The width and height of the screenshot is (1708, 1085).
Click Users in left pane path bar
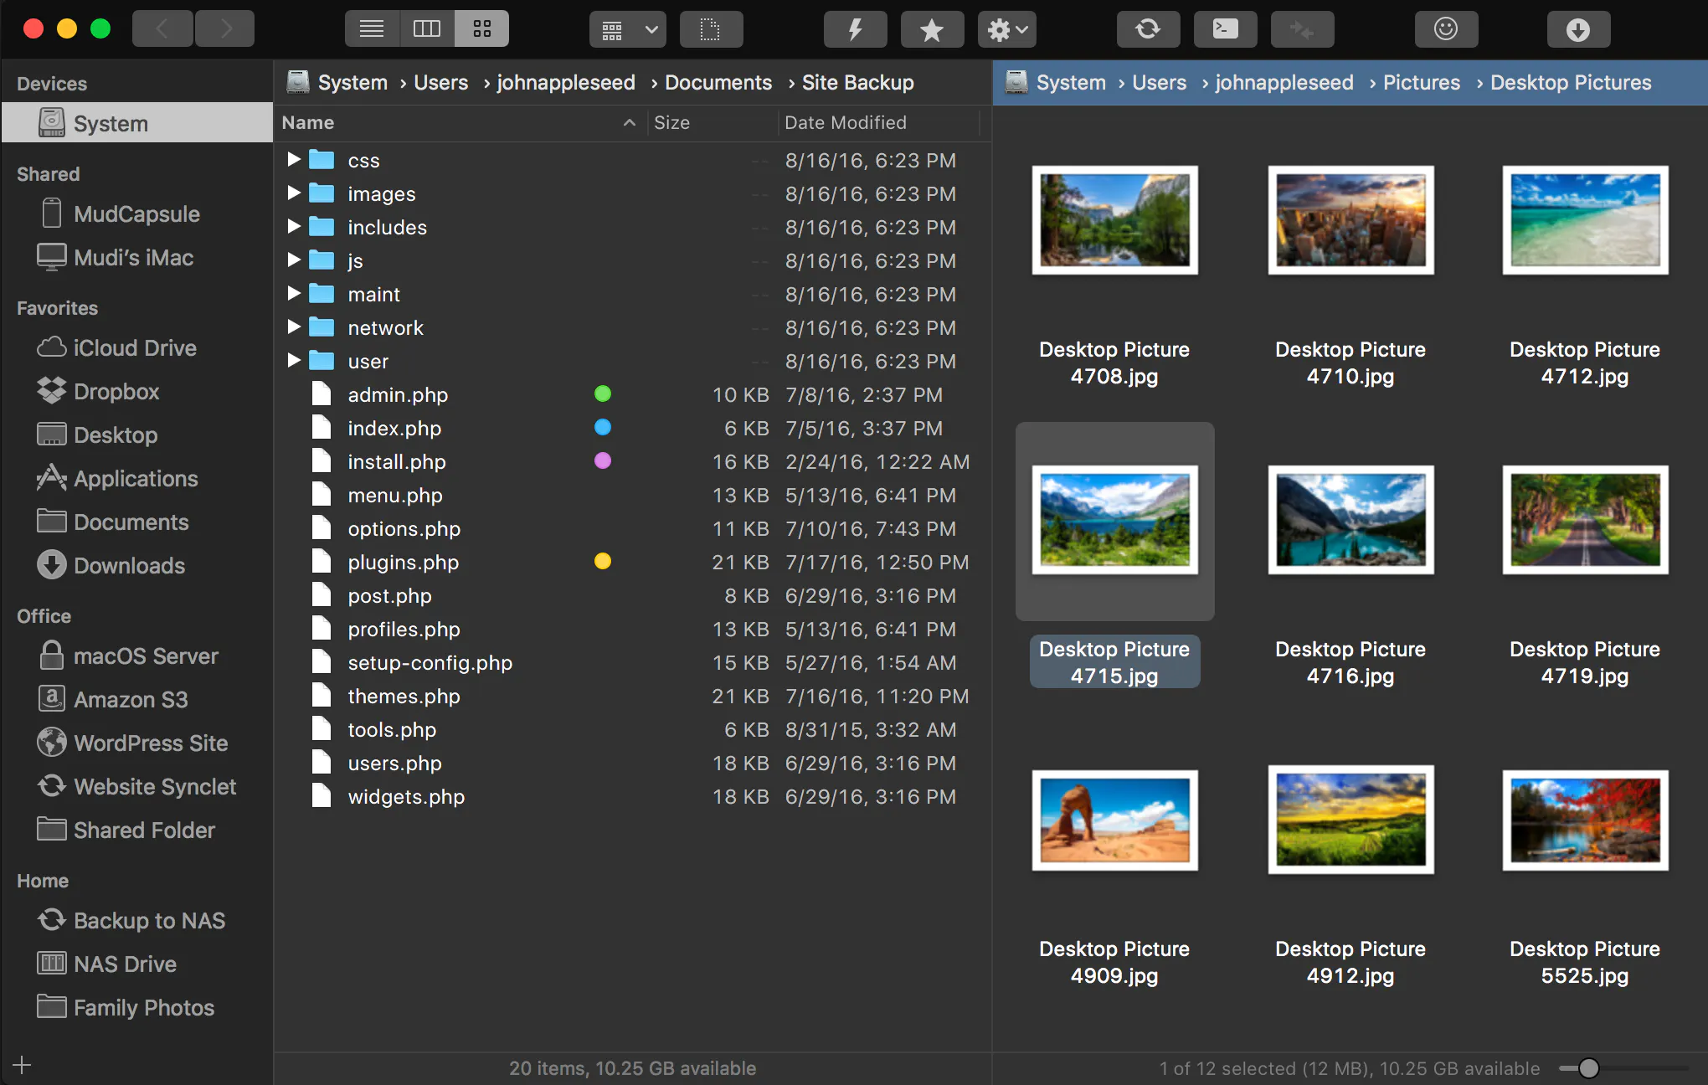(440, 83)
